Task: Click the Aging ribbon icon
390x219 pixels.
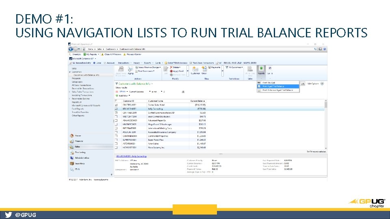Action: [x=130, y=70]
